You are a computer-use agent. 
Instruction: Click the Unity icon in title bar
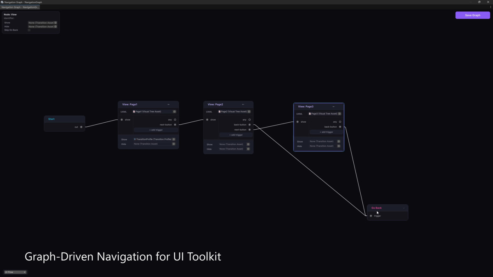2,2
